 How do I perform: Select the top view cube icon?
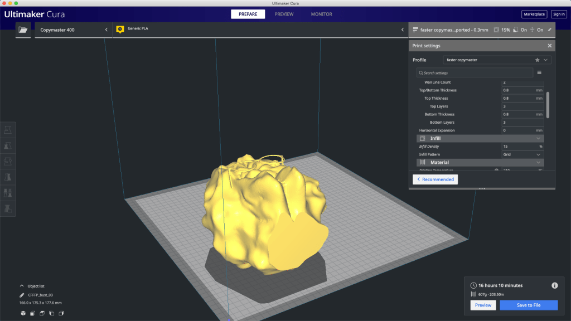pos(42,313)
